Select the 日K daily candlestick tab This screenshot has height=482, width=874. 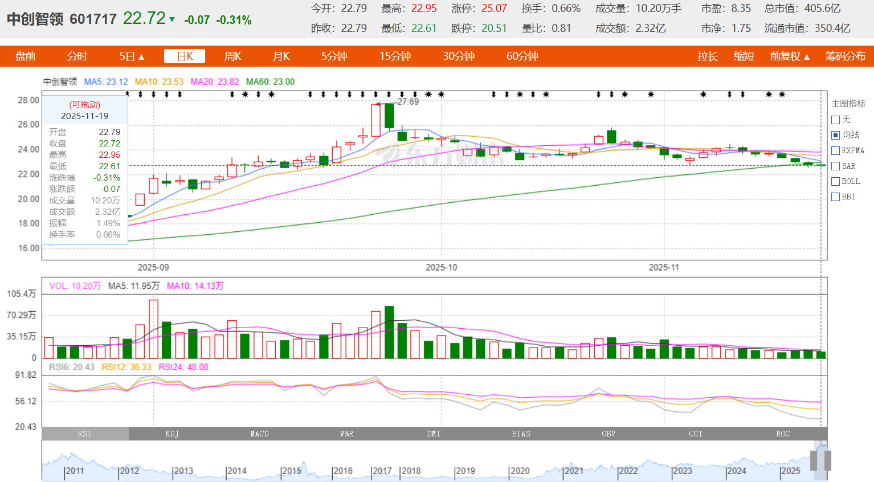tap(185, 56)
